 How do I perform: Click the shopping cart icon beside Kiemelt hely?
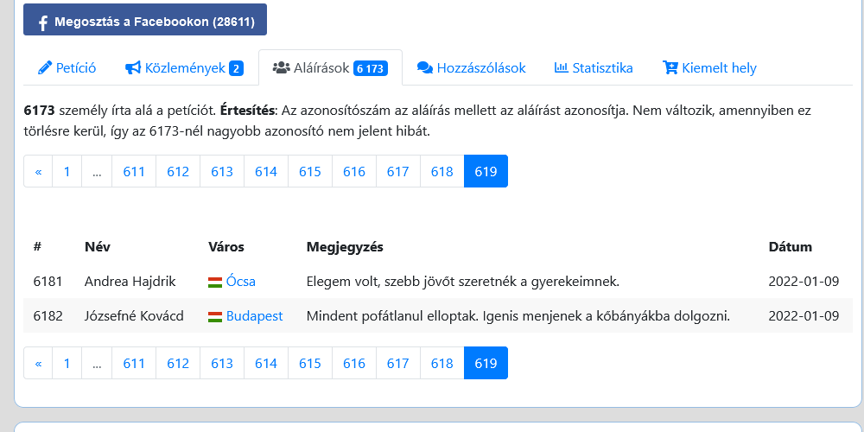670,67
